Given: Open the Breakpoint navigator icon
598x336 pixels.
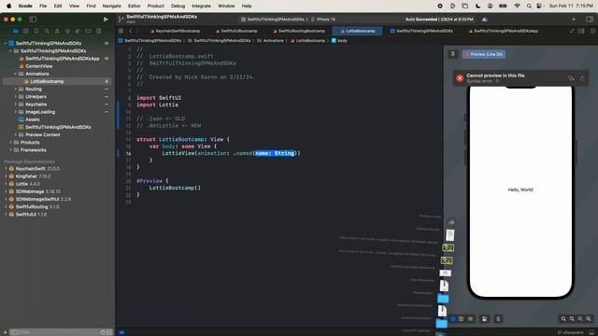Looking at the screenshot, I should [x=88, y=31].
